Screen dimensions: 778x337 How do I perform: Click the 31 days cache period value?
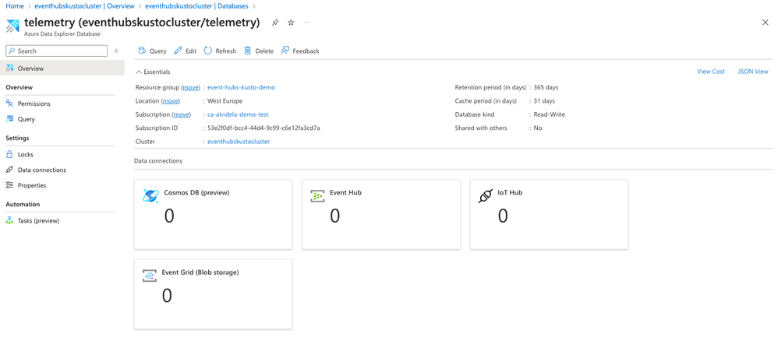[x=544, y=100]
